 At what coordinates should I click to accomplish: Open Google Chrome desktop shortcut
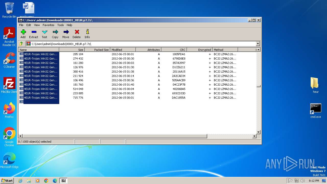point(9,137)
